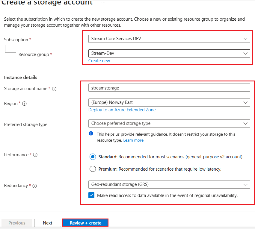Click into the Storage account name field
The height and width of the screenshot is (229, 255).
(169, 87)
